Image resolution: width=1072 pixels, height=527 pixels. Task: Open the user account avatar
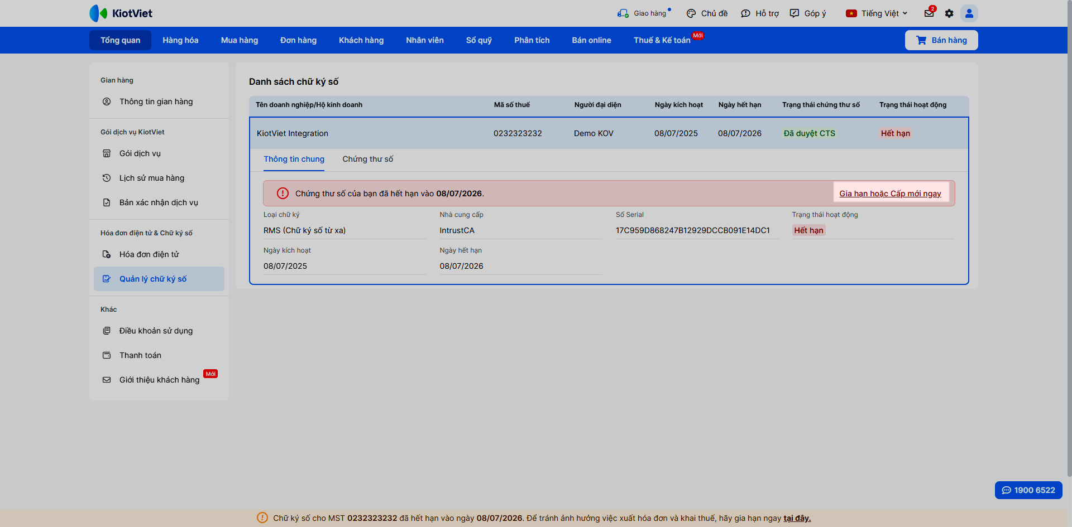(969, 13)
